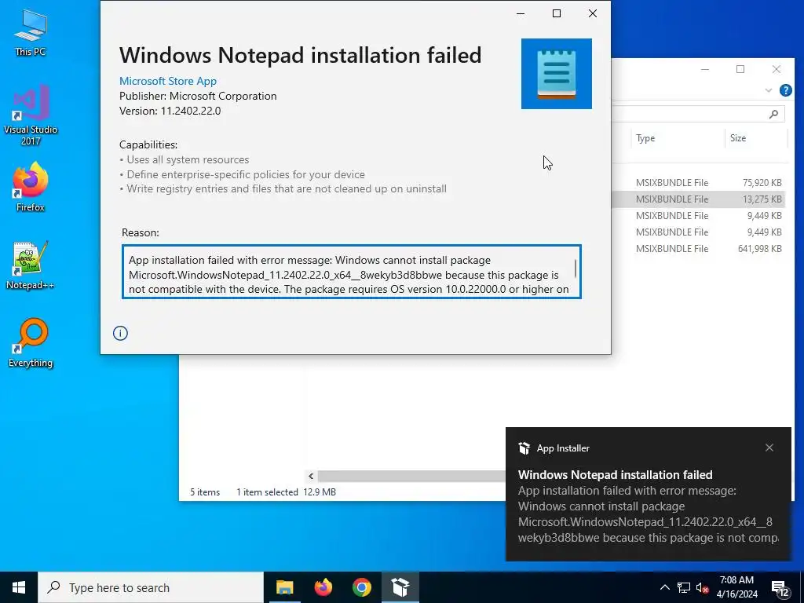
Task: Click the taskbar search box
Action: click(x=151, y=587)
